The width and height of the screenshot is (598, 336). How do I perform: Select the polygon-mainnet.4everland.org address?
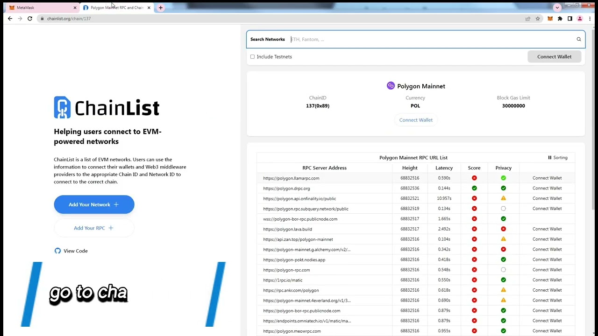306,301
